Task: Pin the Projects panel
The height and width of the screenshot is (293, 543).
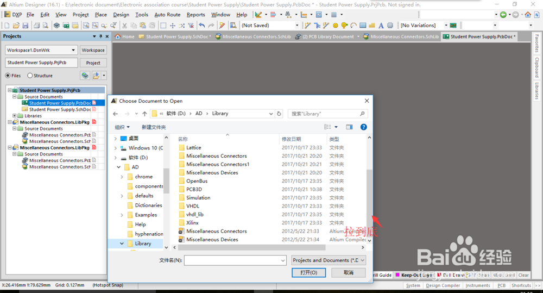Action: pyautogui.click(x=101, y=36)
